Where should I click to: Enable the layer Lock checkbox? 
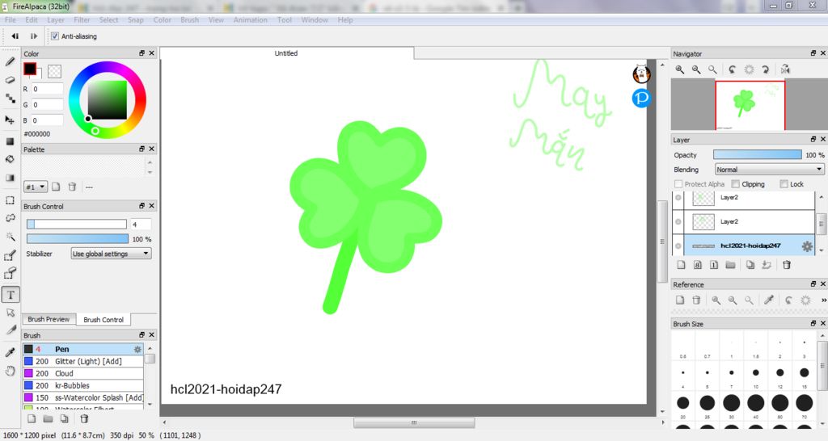click(x=784, y=184)
